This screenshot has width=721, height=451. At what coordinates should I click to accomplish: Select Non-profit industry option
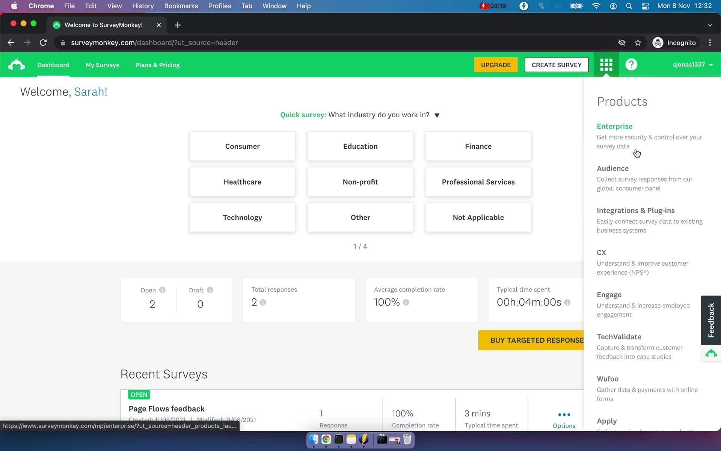(360, 182)
